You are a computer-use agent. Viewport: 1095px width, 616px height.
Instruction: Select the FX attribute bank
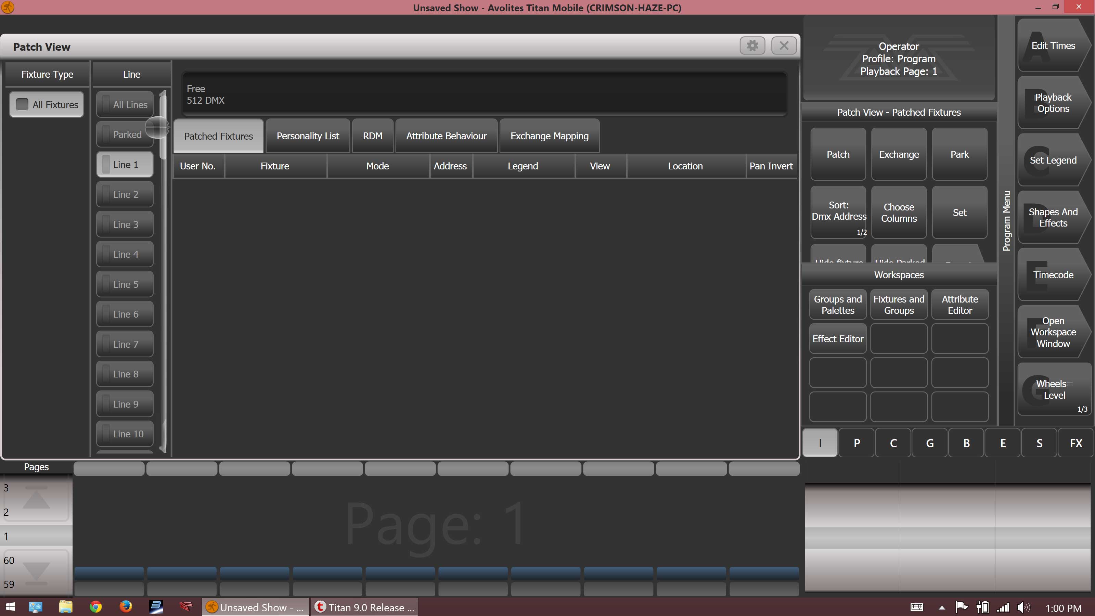click(x=1076, y=443)
